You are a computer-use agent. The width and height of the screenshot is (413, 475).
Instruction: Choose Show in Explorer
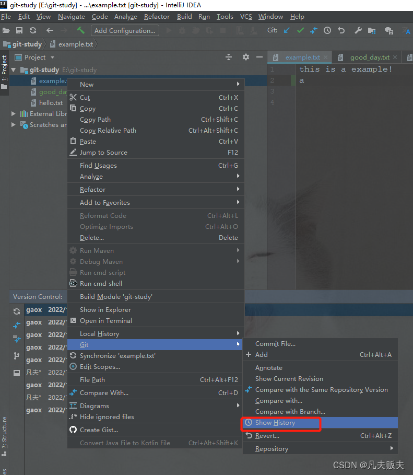click(156, 309)
